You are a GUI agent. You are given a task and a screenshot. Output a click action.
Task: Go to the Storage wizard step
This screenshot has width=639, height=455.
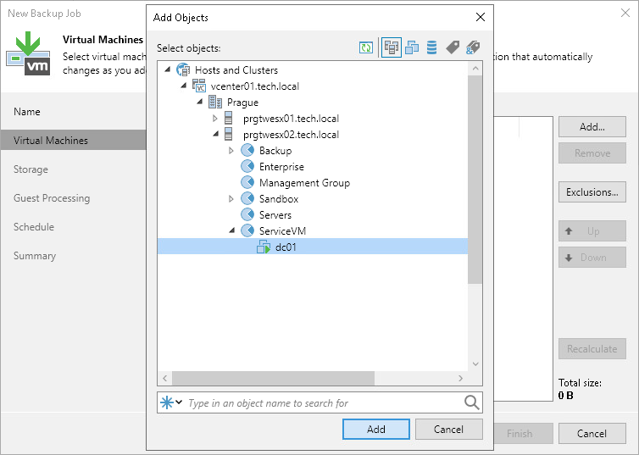[x=31, y=169]
